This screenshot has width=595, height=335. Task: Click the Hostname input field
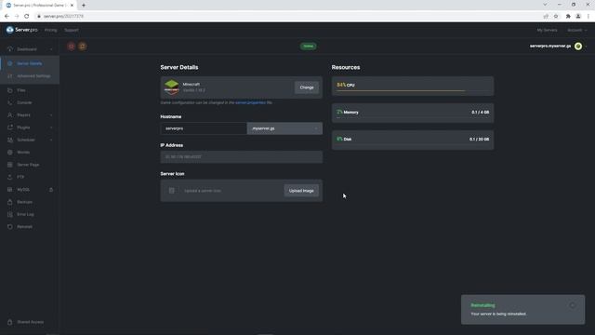tap(204, 128)
